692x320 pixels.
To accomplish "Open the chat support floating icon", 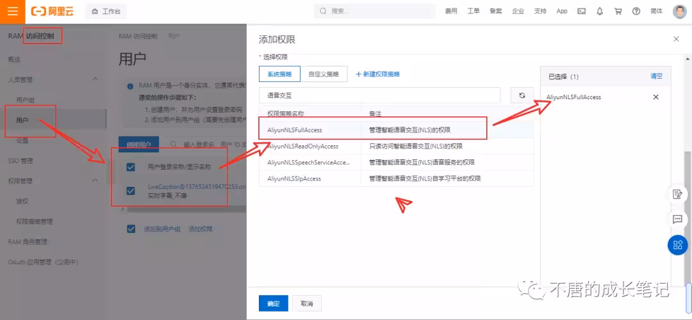I will [677, 219].
